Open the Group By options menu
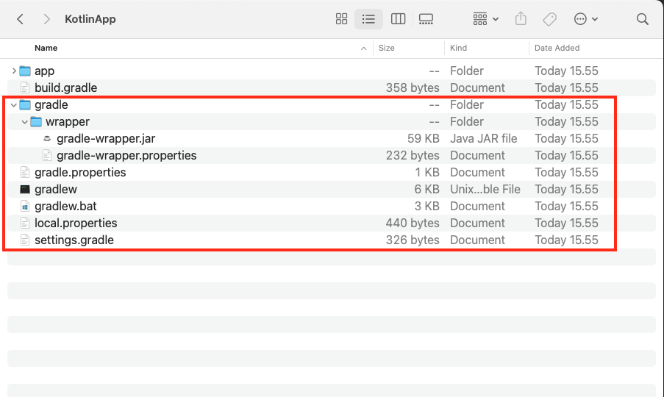The image size is (664, 397). coord(485,19)
